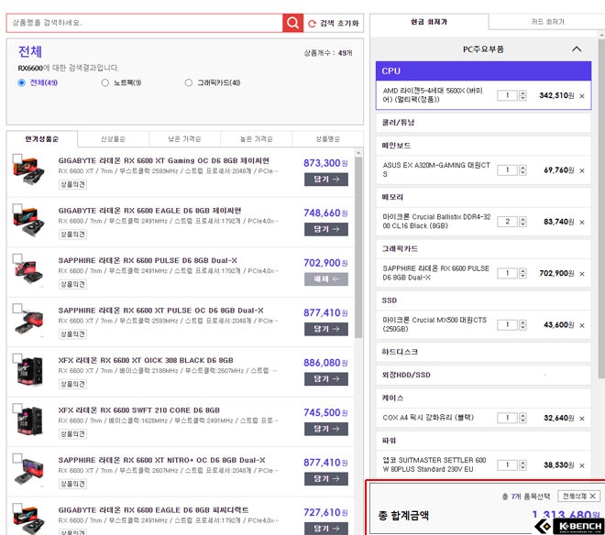Check the SAPPHIRE RX 6600 XT NITRO+ checkbox
The width and height of the screenshot is (605, 535).
17,458
